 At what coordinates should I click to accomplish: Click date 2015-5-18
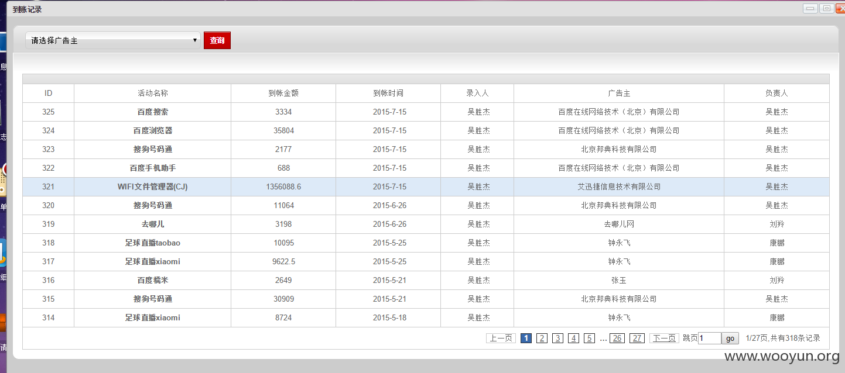(x=389, y=317)
